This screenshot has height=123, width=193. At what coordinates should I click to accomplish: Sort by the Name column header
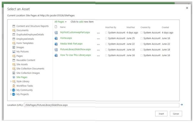63,27
